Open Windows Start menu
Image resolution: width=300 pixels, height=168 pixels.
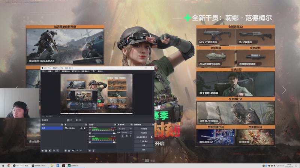pyautogui.click(x=3, y=166)
